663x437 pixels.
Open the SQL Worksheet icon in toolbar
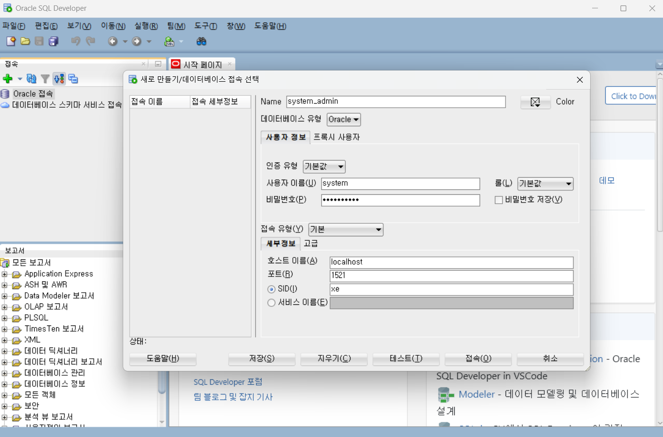(x=170, y=42)
